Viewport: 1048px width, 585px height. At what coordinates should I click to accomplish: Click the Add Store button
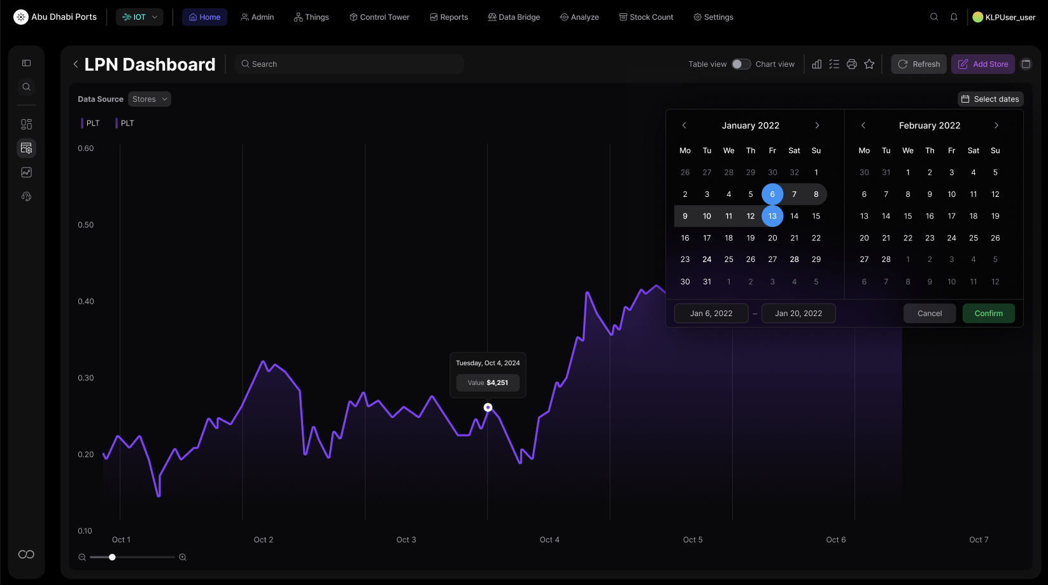tap(983, 64)
